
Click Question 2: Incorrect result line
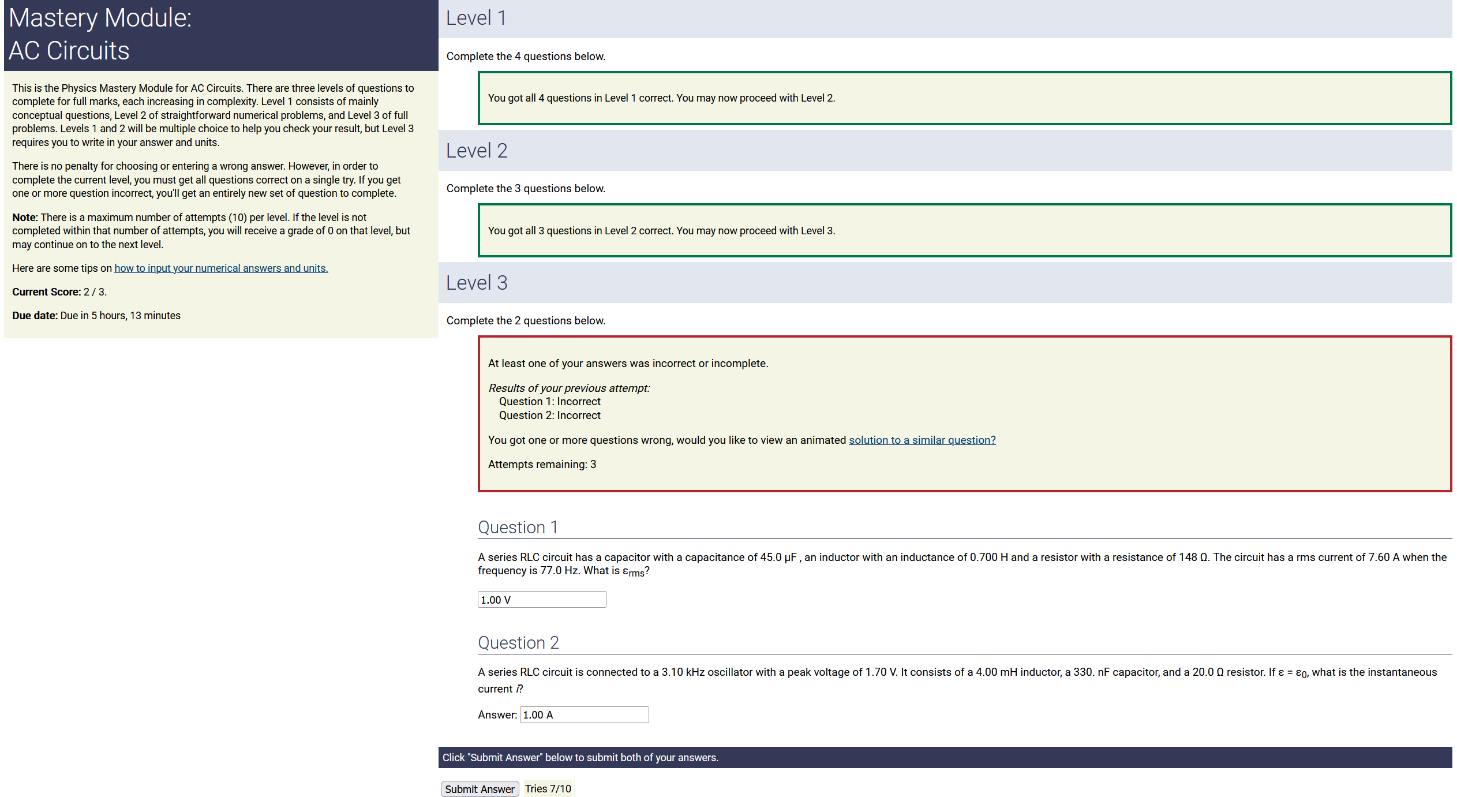(549, 415)
